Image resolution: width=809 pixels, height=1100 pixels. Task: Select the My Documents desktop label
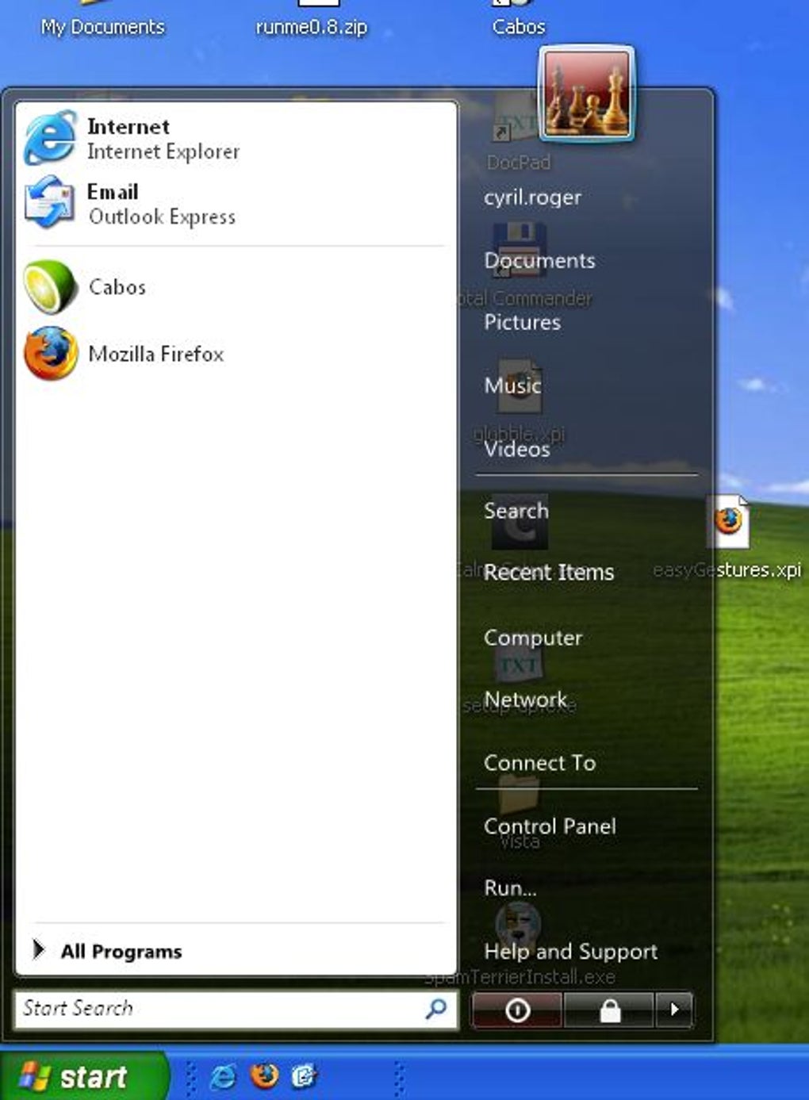[x=103, y=27]
